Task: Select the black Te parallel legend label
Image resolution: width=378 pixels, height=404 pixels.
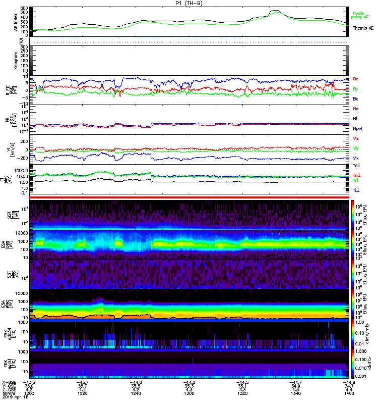Action: (x=356, y=166)
